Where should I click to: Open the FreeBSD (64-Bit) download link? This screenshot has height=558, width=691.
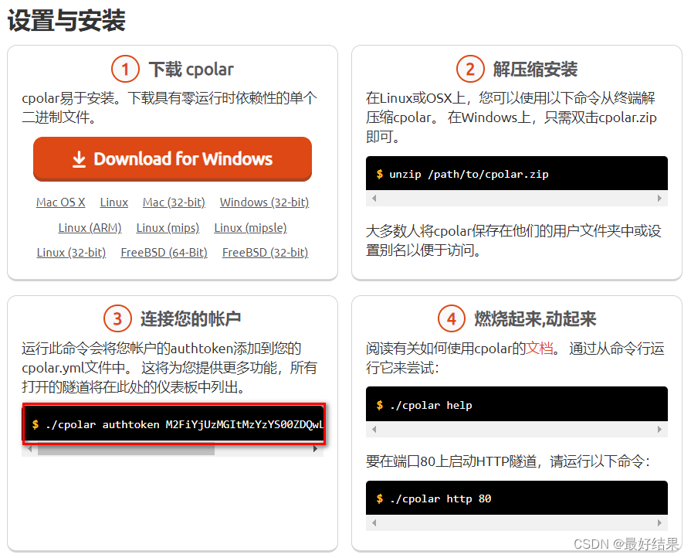[164, 253]
